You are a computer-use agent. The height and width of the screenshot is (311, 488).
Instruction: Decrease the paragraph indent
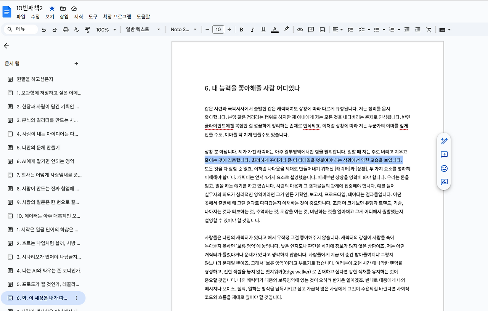(x=407, y=30)
